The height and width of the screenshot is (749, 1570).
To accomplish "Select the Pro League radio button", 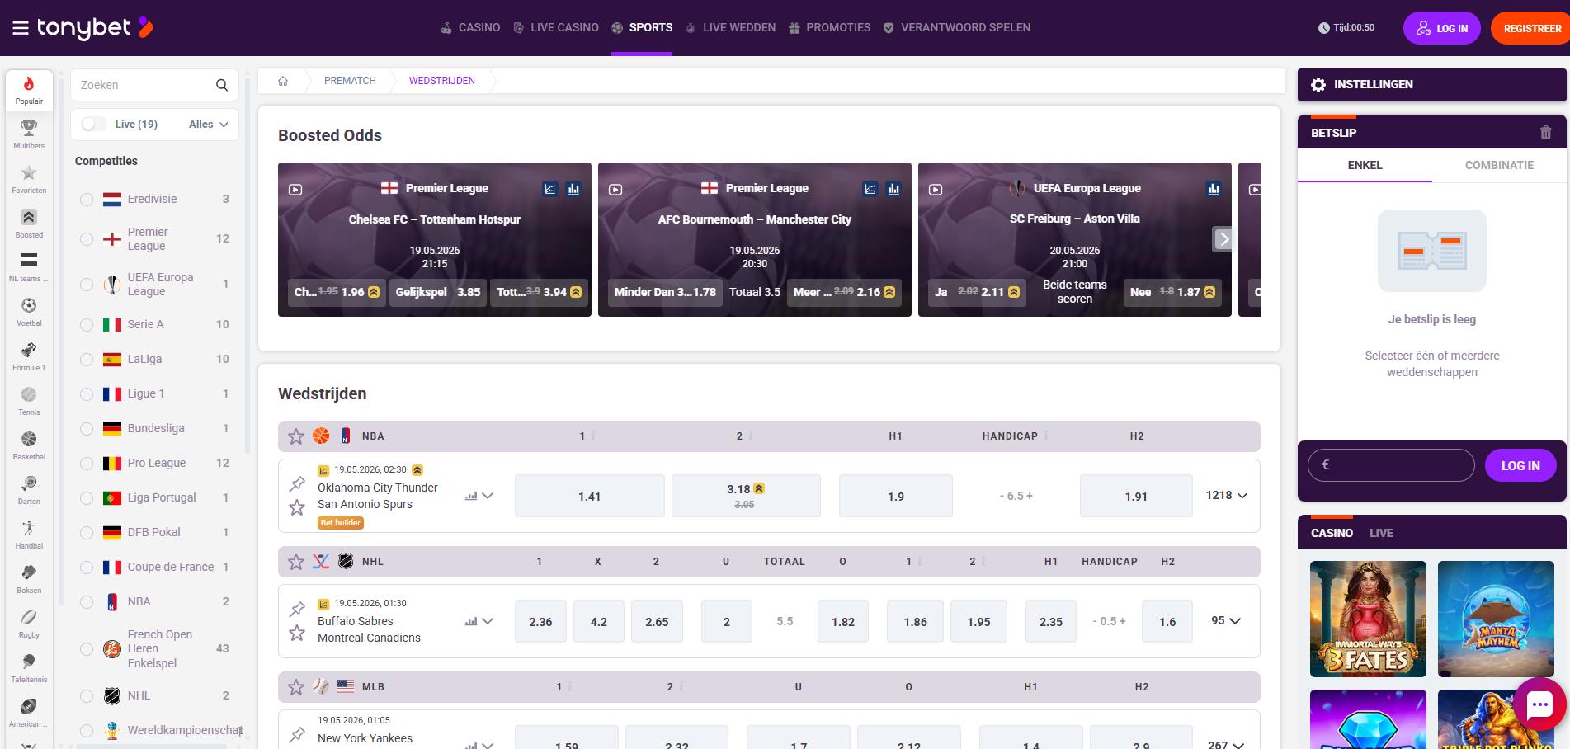I will pyautogui.click(x=87, y=464).
